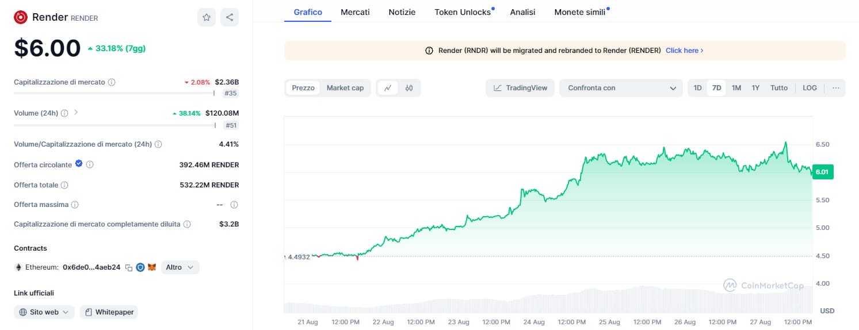Expand the Altro contracts dropdown
Screen dimensions: 859x330
pyautogui.click(x=180, y=267)
